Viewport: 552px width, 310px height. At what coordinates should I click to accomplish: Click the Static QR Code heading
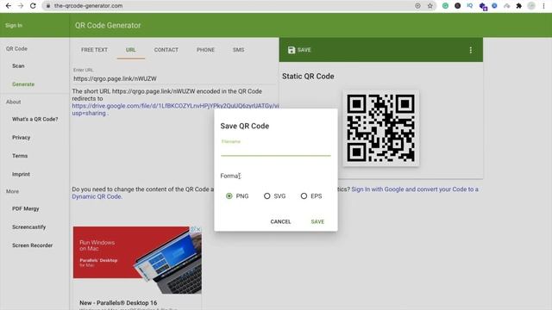pos(308,77)
